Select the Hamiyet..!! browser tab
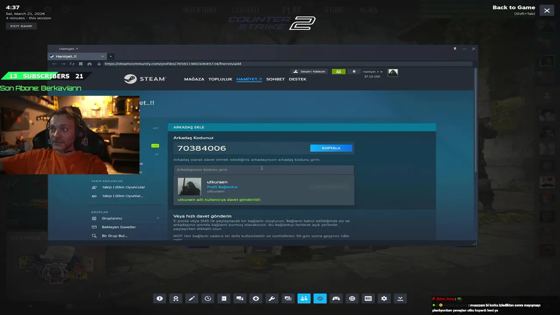This screenshot has width=560, height=315. [x=77, y=56]
